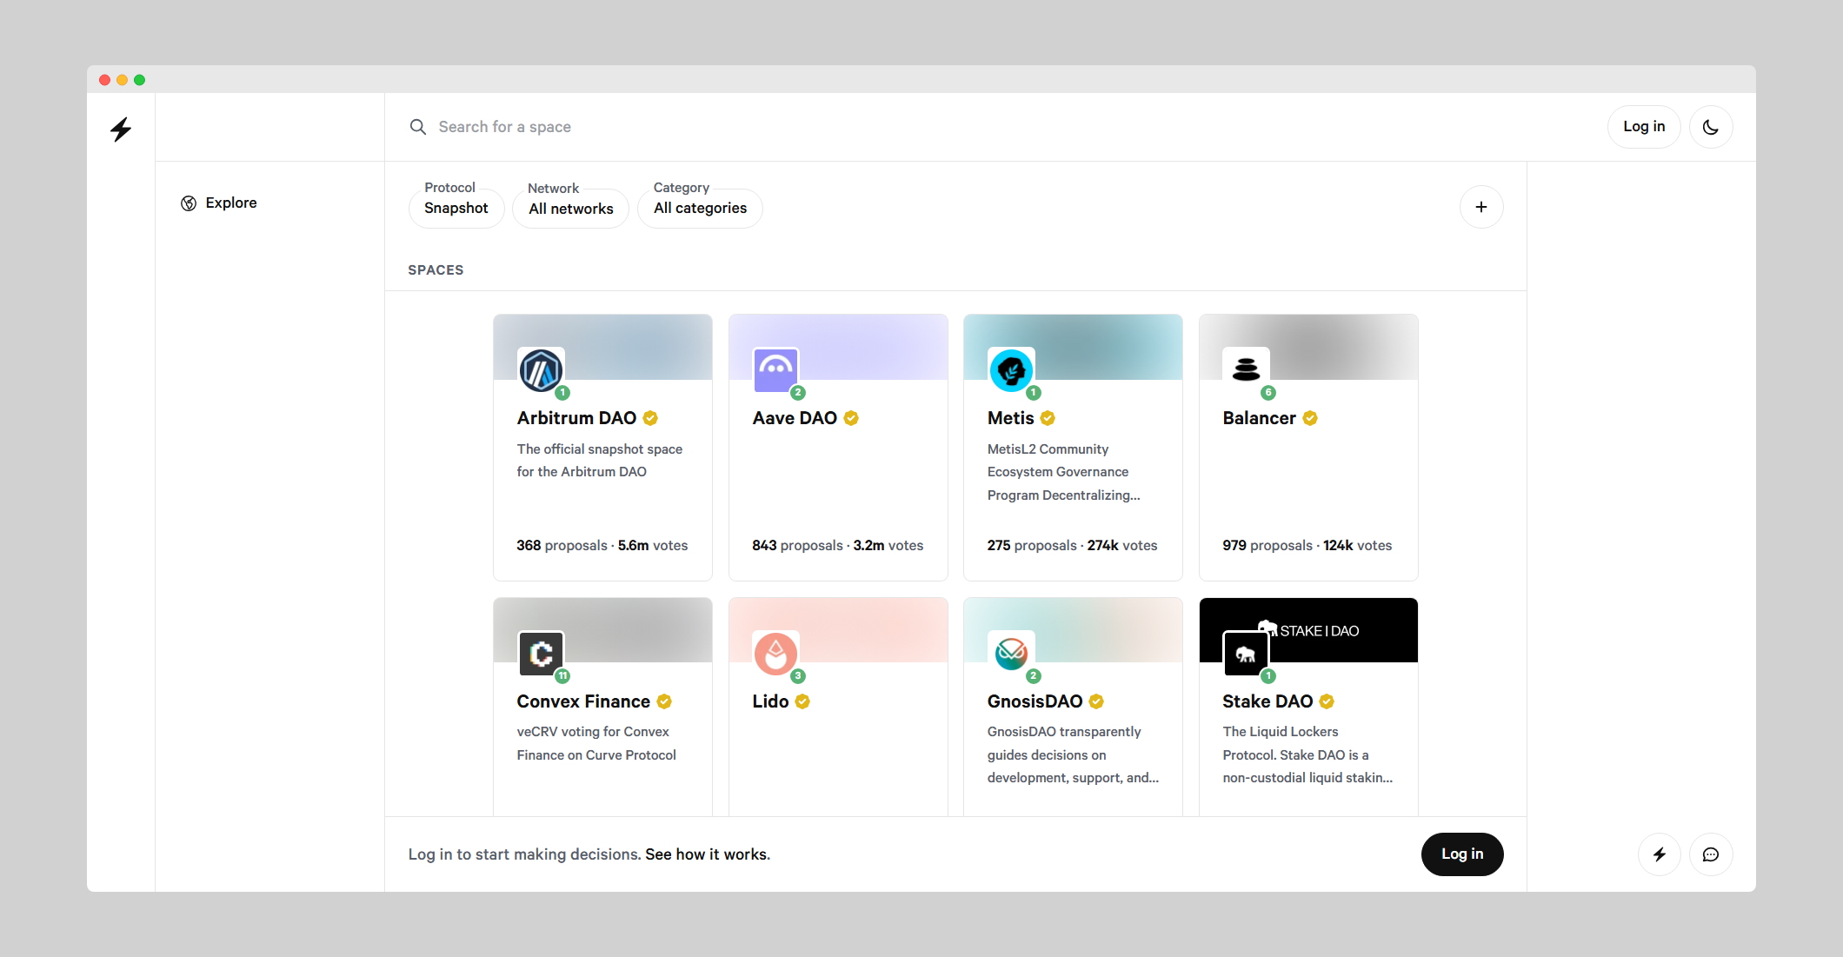Click the GnosisDAO owl avatar
Viewport: 1843px width, 957px height.
pyautogui.click(x=1011, y=654)
